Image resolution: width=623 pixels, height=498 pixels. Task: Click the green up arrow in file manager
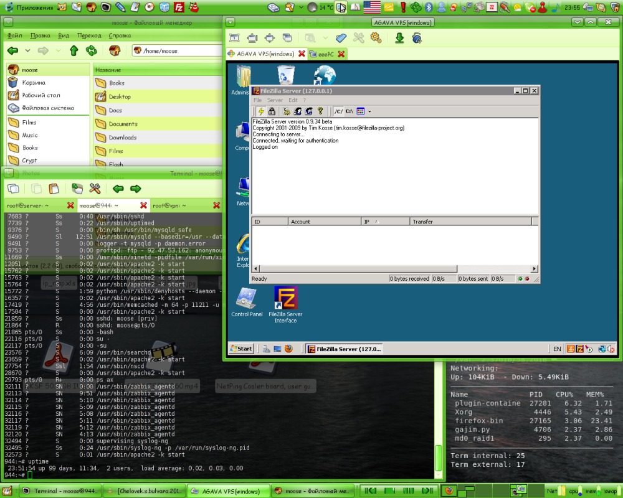pos(74,50)
